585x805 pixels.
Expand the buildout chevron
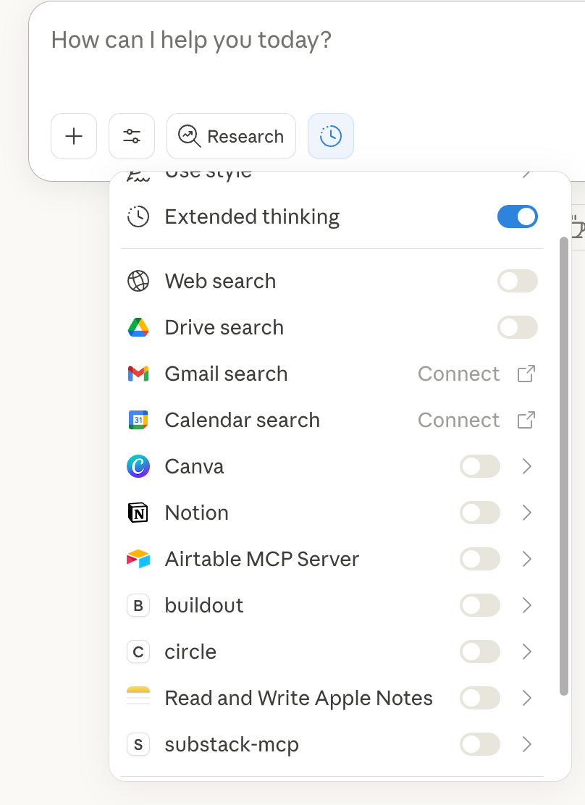click(526, 606)
